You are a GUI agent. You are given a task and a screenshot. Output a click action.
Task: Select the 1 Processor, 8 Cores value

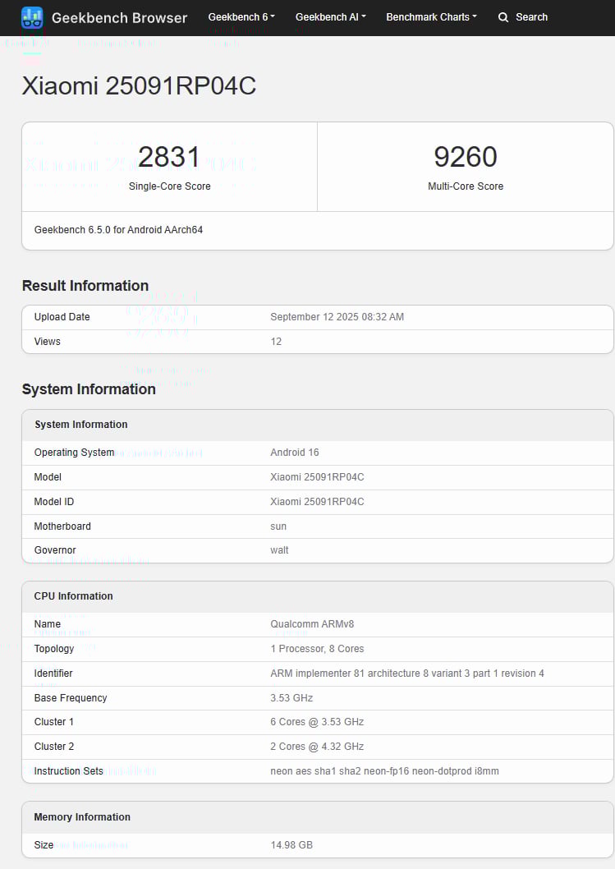pyautogui.click(x=317, y=649)
